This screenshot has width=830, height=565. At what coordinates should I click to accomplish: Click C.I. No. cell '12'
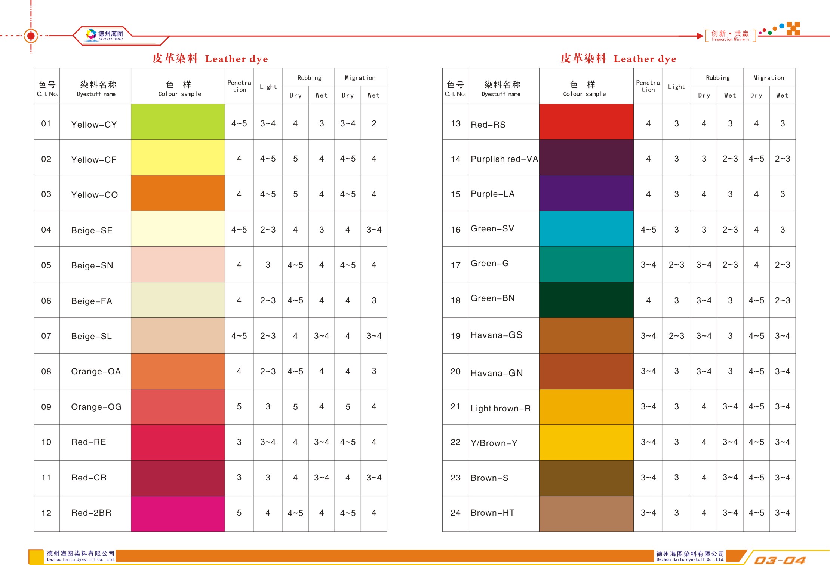pos(46,513)
